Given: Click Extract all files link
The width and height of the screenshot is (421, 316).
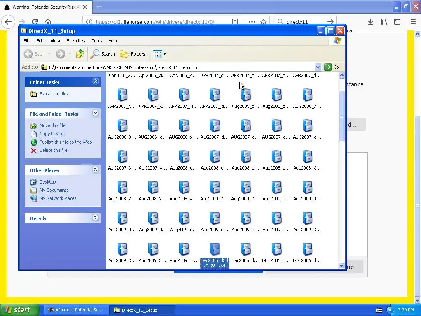Looking at the screenshot, I should coord(54,94).
